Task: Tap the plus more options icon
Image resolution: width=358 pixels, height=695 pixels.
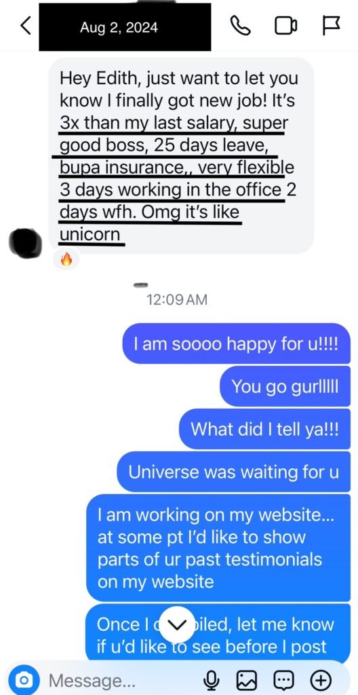Action: 321,679
